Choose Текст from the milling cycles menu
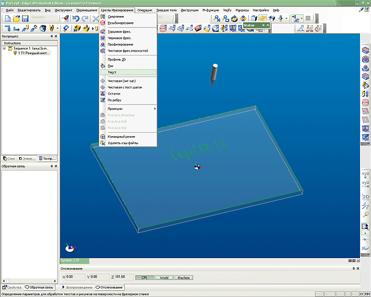 click(128, 72)
